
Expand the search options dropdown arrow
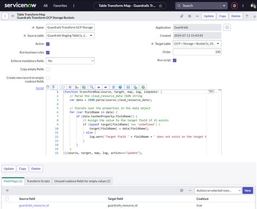pyautogui.click(x=224, y=6)
